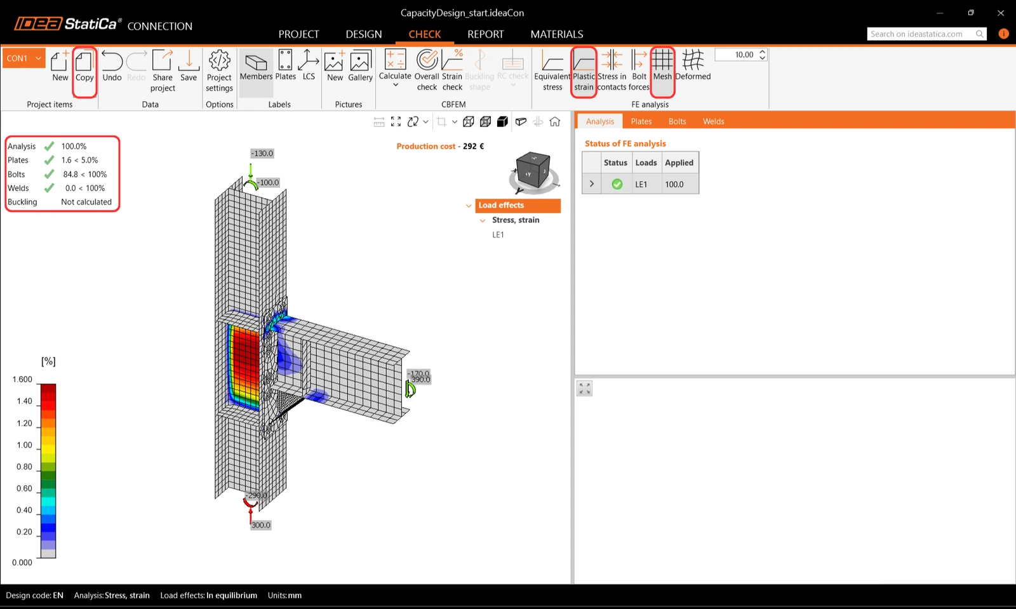Toggle the LCS labels button

coord(309,66)
